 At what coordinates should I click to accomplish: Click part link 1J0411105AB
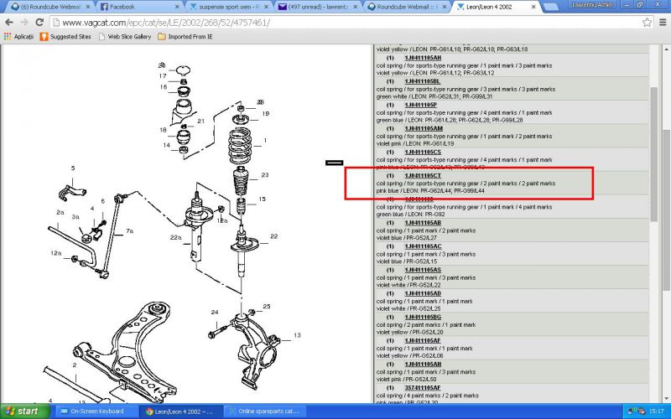[423, 223]
